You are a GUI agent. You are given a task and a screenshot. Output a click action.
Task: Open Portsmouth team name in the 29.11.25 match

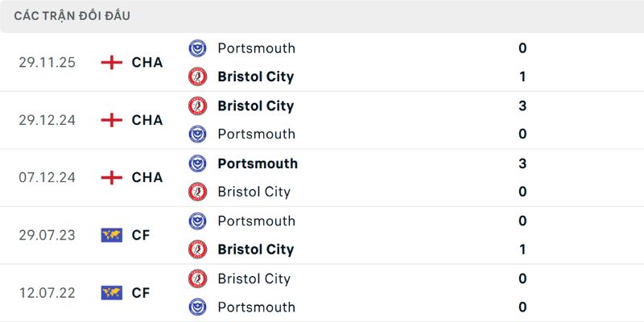(x=256, y=48)
